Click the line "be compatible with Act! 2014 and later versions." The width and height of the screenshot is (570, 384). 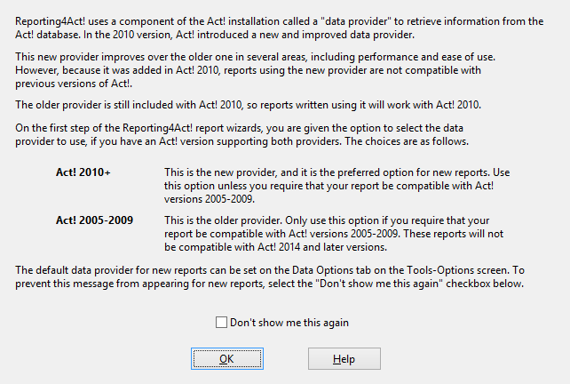[275, 247]
